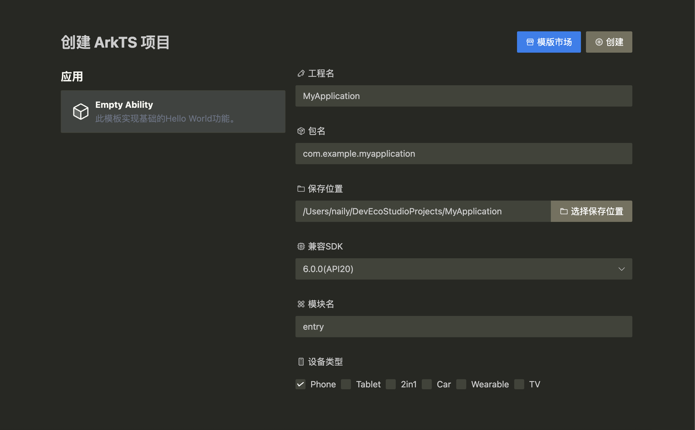The image size is (695, 430).
Task: Click the module icon beside 模块名
Action: [x=301, y=304]
